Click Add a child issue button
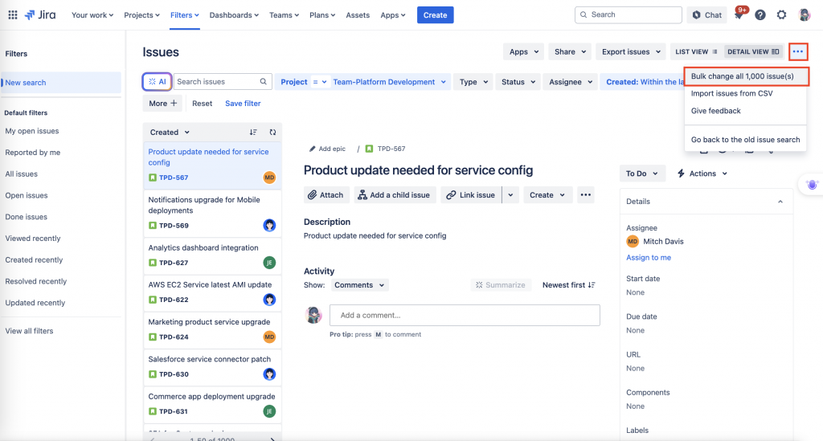This screenshot has height=441, width=823. coord(395,194)
